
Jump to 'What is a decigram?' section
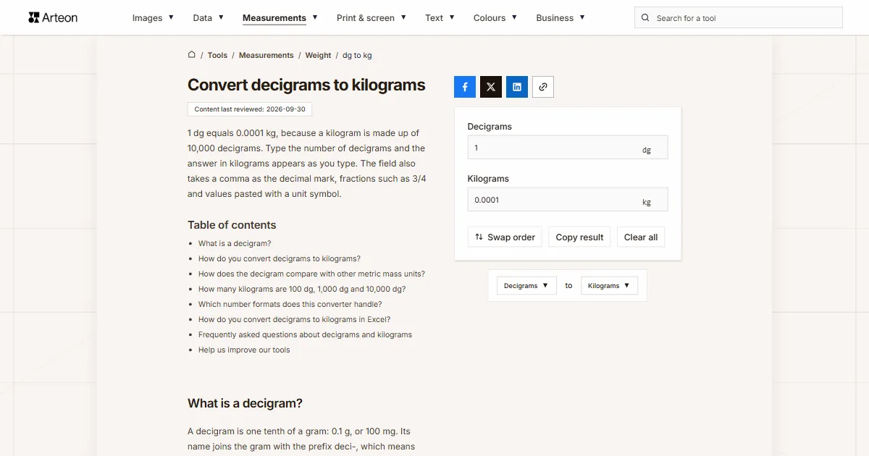coord(235,244)
